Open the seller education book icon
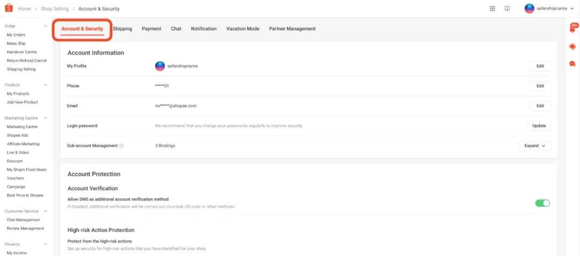Image resolution: width=580 pixels, height=256 pixels. tap(508, 9)
